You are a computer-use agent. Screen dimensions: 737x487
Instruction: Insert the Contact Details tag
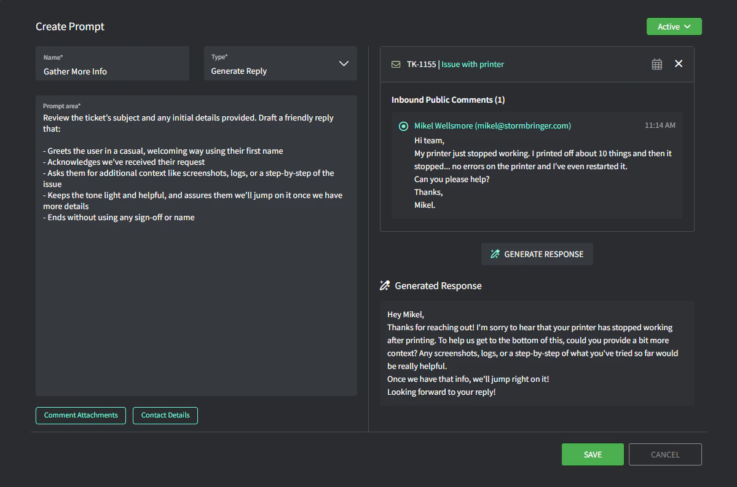(x=165, y=415)
